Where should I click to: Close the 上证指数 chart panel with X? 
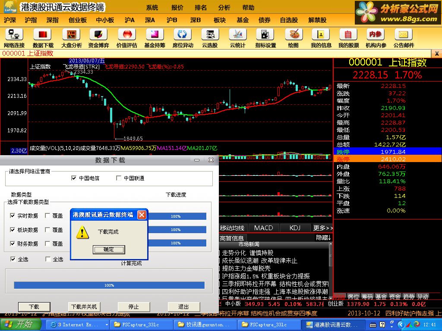pyautogui.click(x=437, y=53)
